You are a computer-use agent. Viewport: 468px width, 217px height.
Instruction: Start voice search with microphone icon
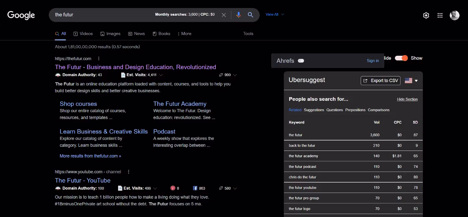[x=238, y=15]
